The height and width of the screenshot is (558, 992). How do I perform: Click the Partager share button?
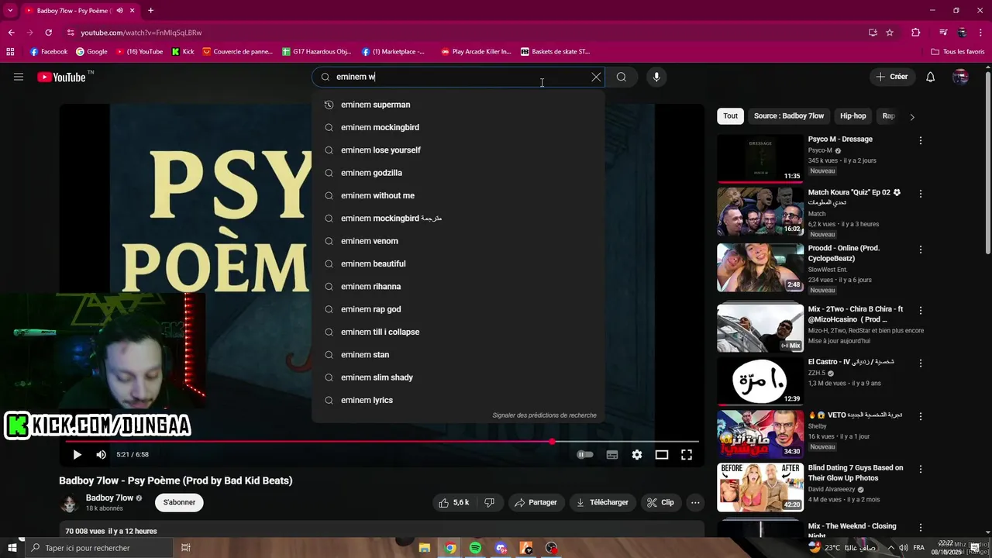536,502
